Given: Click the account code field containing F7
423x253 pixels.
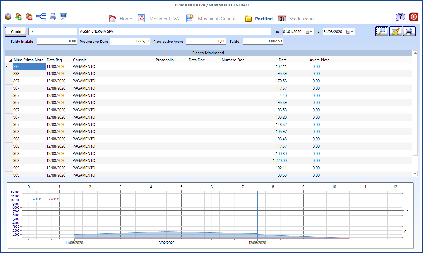Looking at the screenshot, I should point(53,32).
